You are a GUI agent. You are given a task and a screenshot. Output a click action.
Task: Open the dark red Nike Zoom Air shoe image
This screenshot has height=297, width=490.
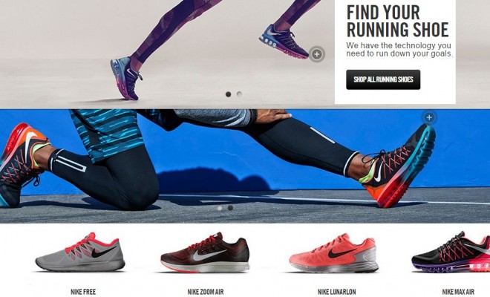point(205,252)
